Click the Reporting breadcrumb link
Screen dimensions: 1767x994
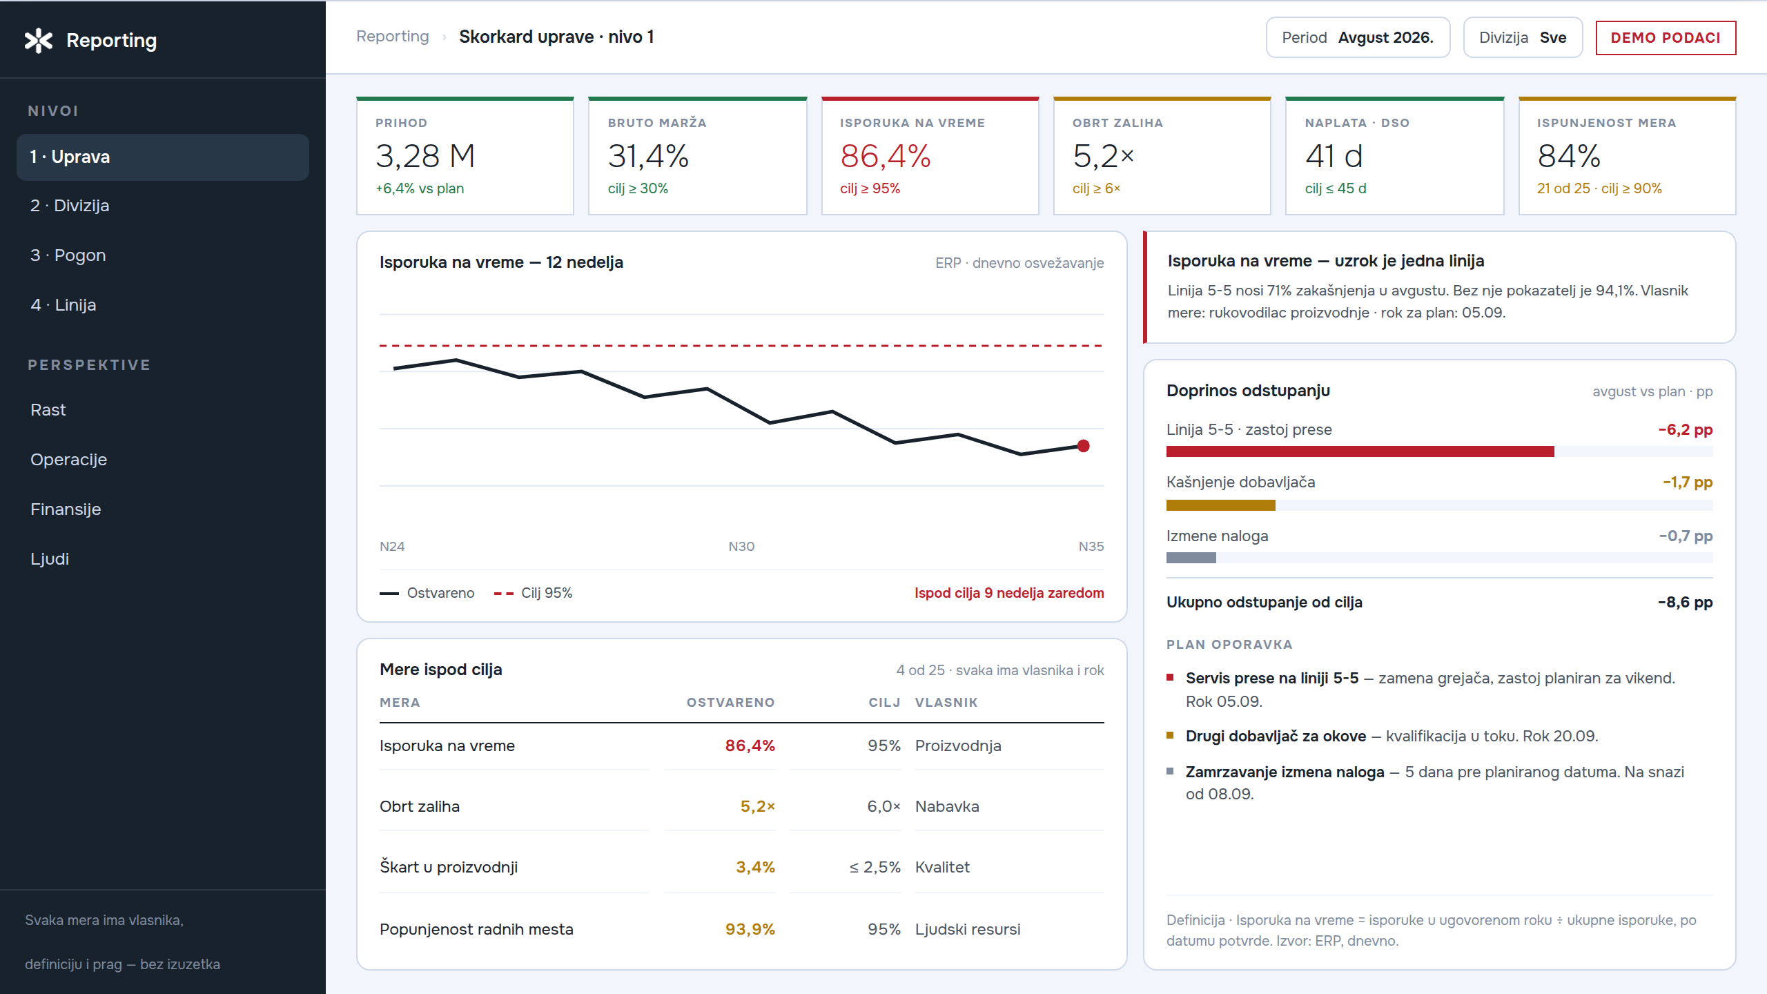pyautogui.click(x=392, y=37)
